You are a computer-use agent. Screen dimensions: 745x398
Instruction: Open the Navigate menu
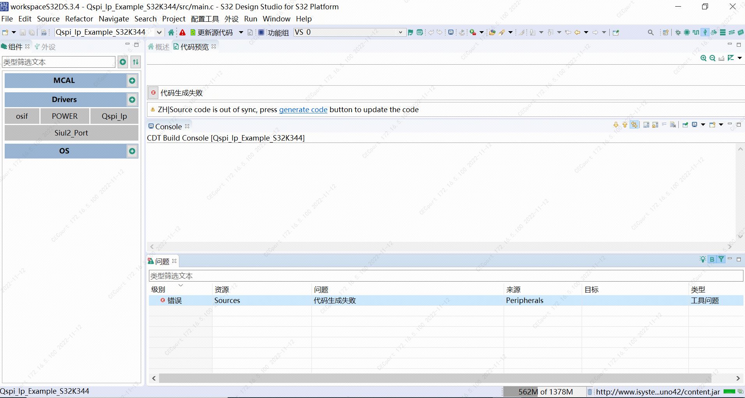click(114, 19)
